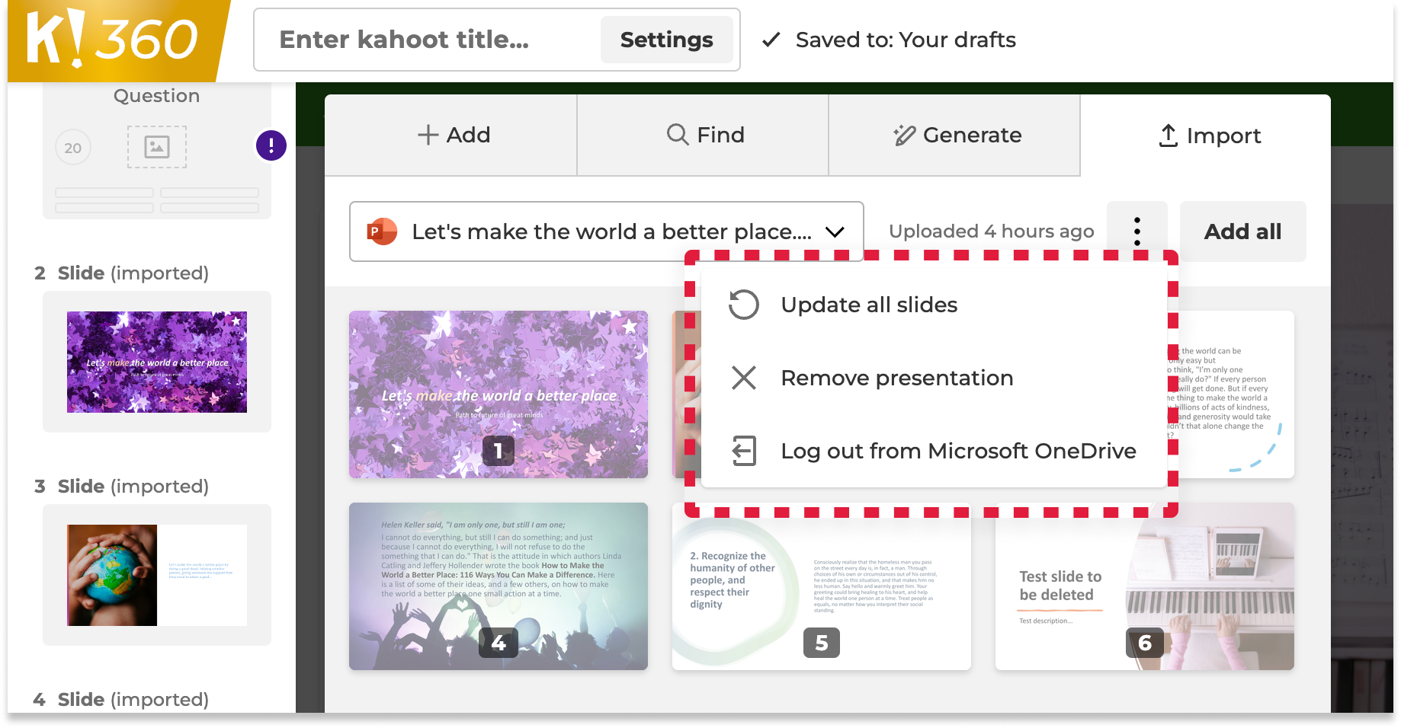This screenshot has height=728, width=1401.
Task: Select imported slide thumbnail 1
Action: click(x=499, y=394)
